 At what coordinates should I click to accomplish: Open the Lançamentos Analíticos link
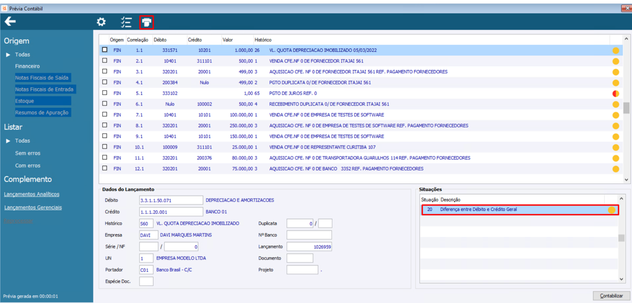[x=31, y=194]
